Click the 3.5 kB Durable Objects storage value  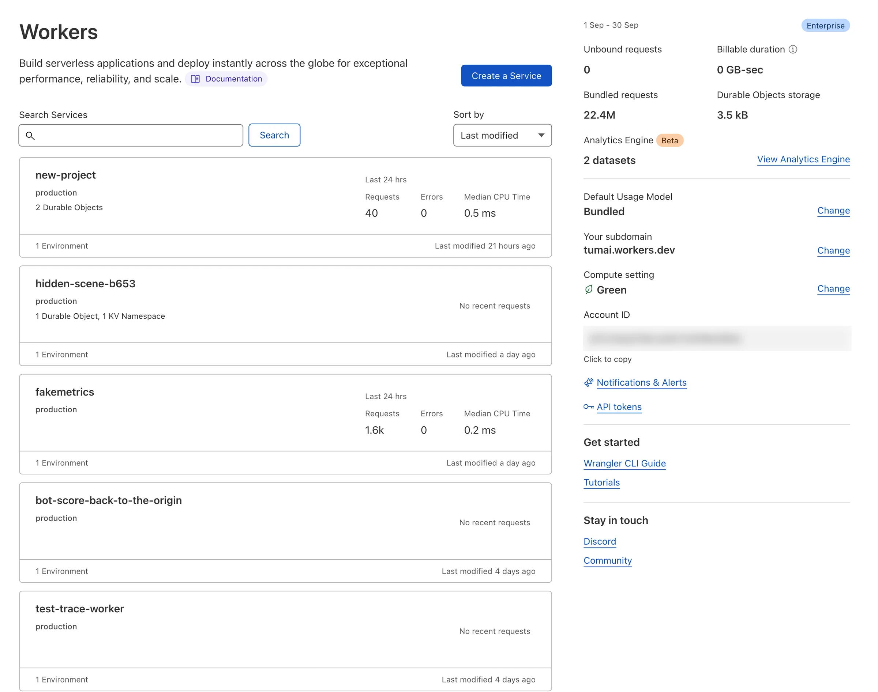click(732, 115)
